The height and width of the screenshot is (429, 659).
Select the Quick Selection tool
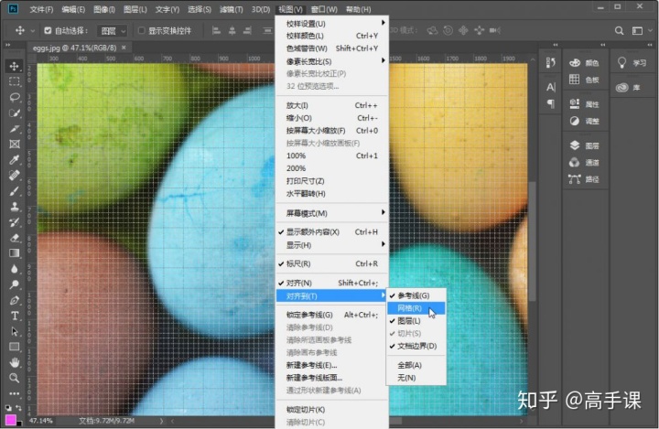coord(15,113)
